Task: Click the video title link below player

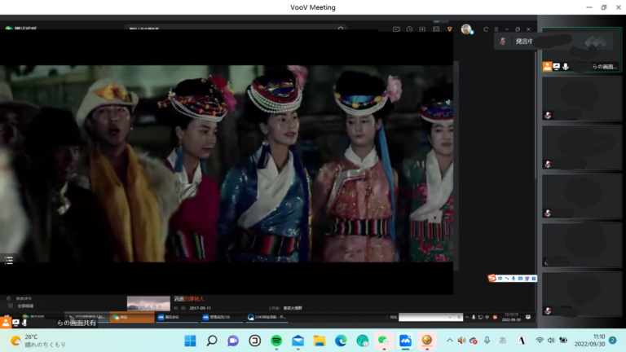Action: point(189,298)
